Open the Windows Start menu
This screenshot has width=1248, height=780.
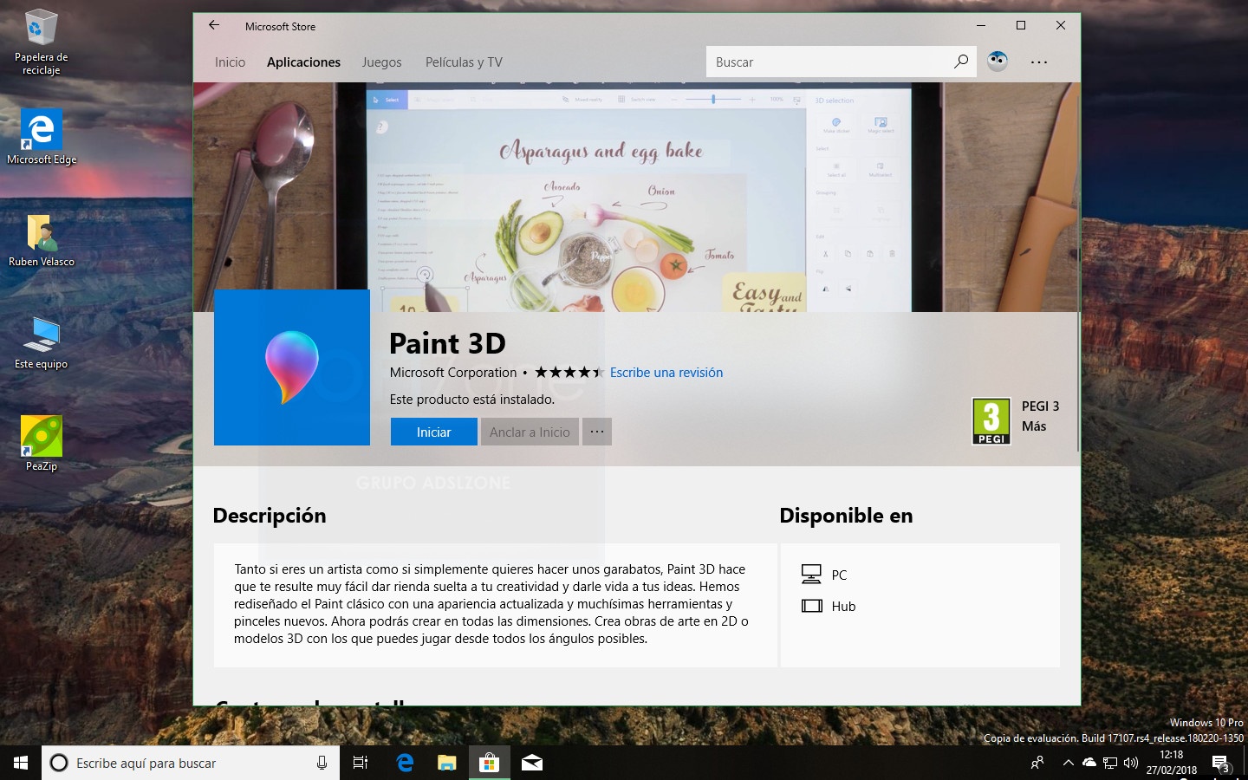tap(21, 763)
